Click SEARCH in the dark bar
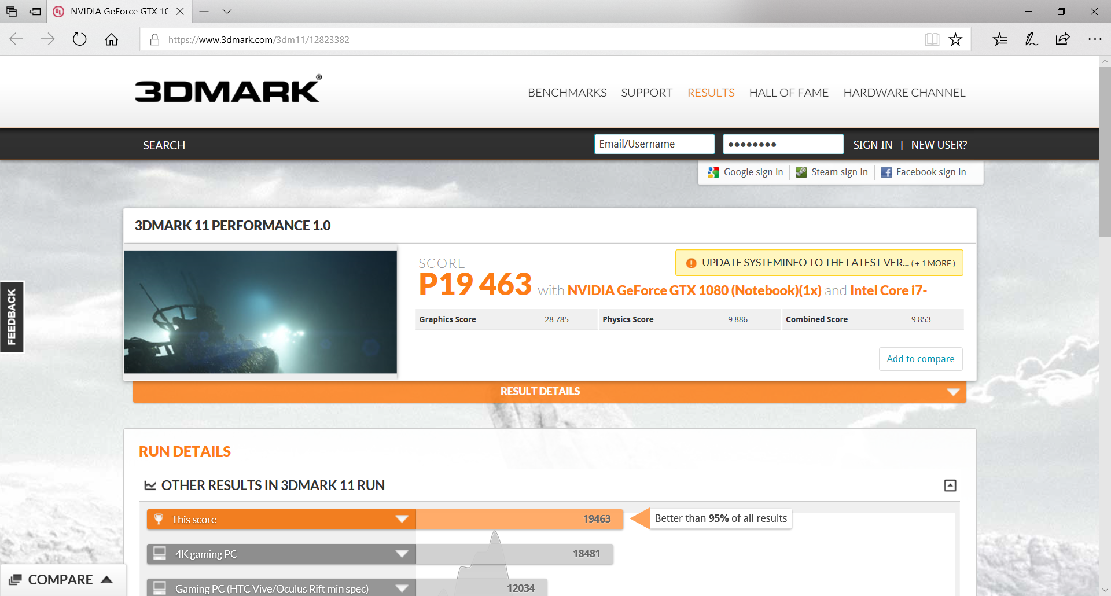This screenshot has height=596, width=1111. [164, 145]
